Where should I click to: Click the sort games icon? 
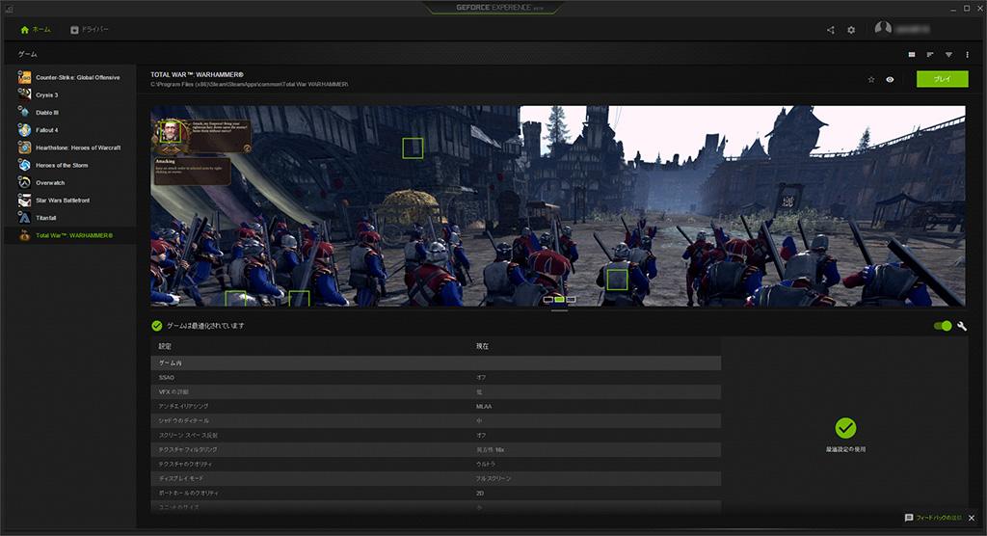(x=931, y=55)
